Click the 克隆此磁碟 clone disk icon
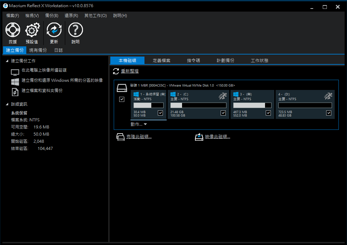This screenshot has width=347, height=245. (121, 137)
